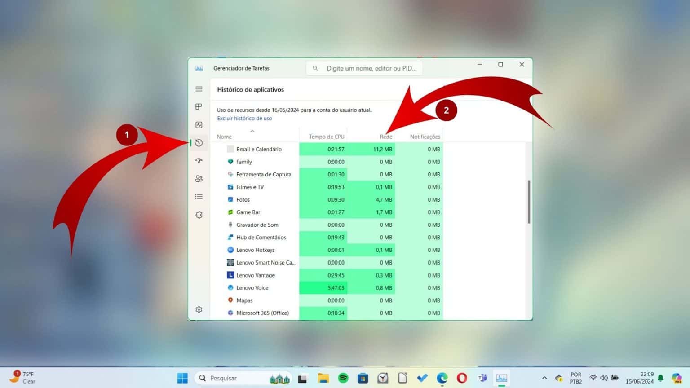Click the 1,7 MB network value
690x388 pixels.
pos(384,212)
